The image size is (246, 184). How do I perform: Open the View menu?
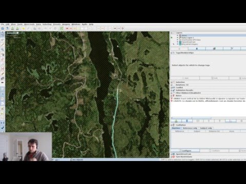[13, 25]
